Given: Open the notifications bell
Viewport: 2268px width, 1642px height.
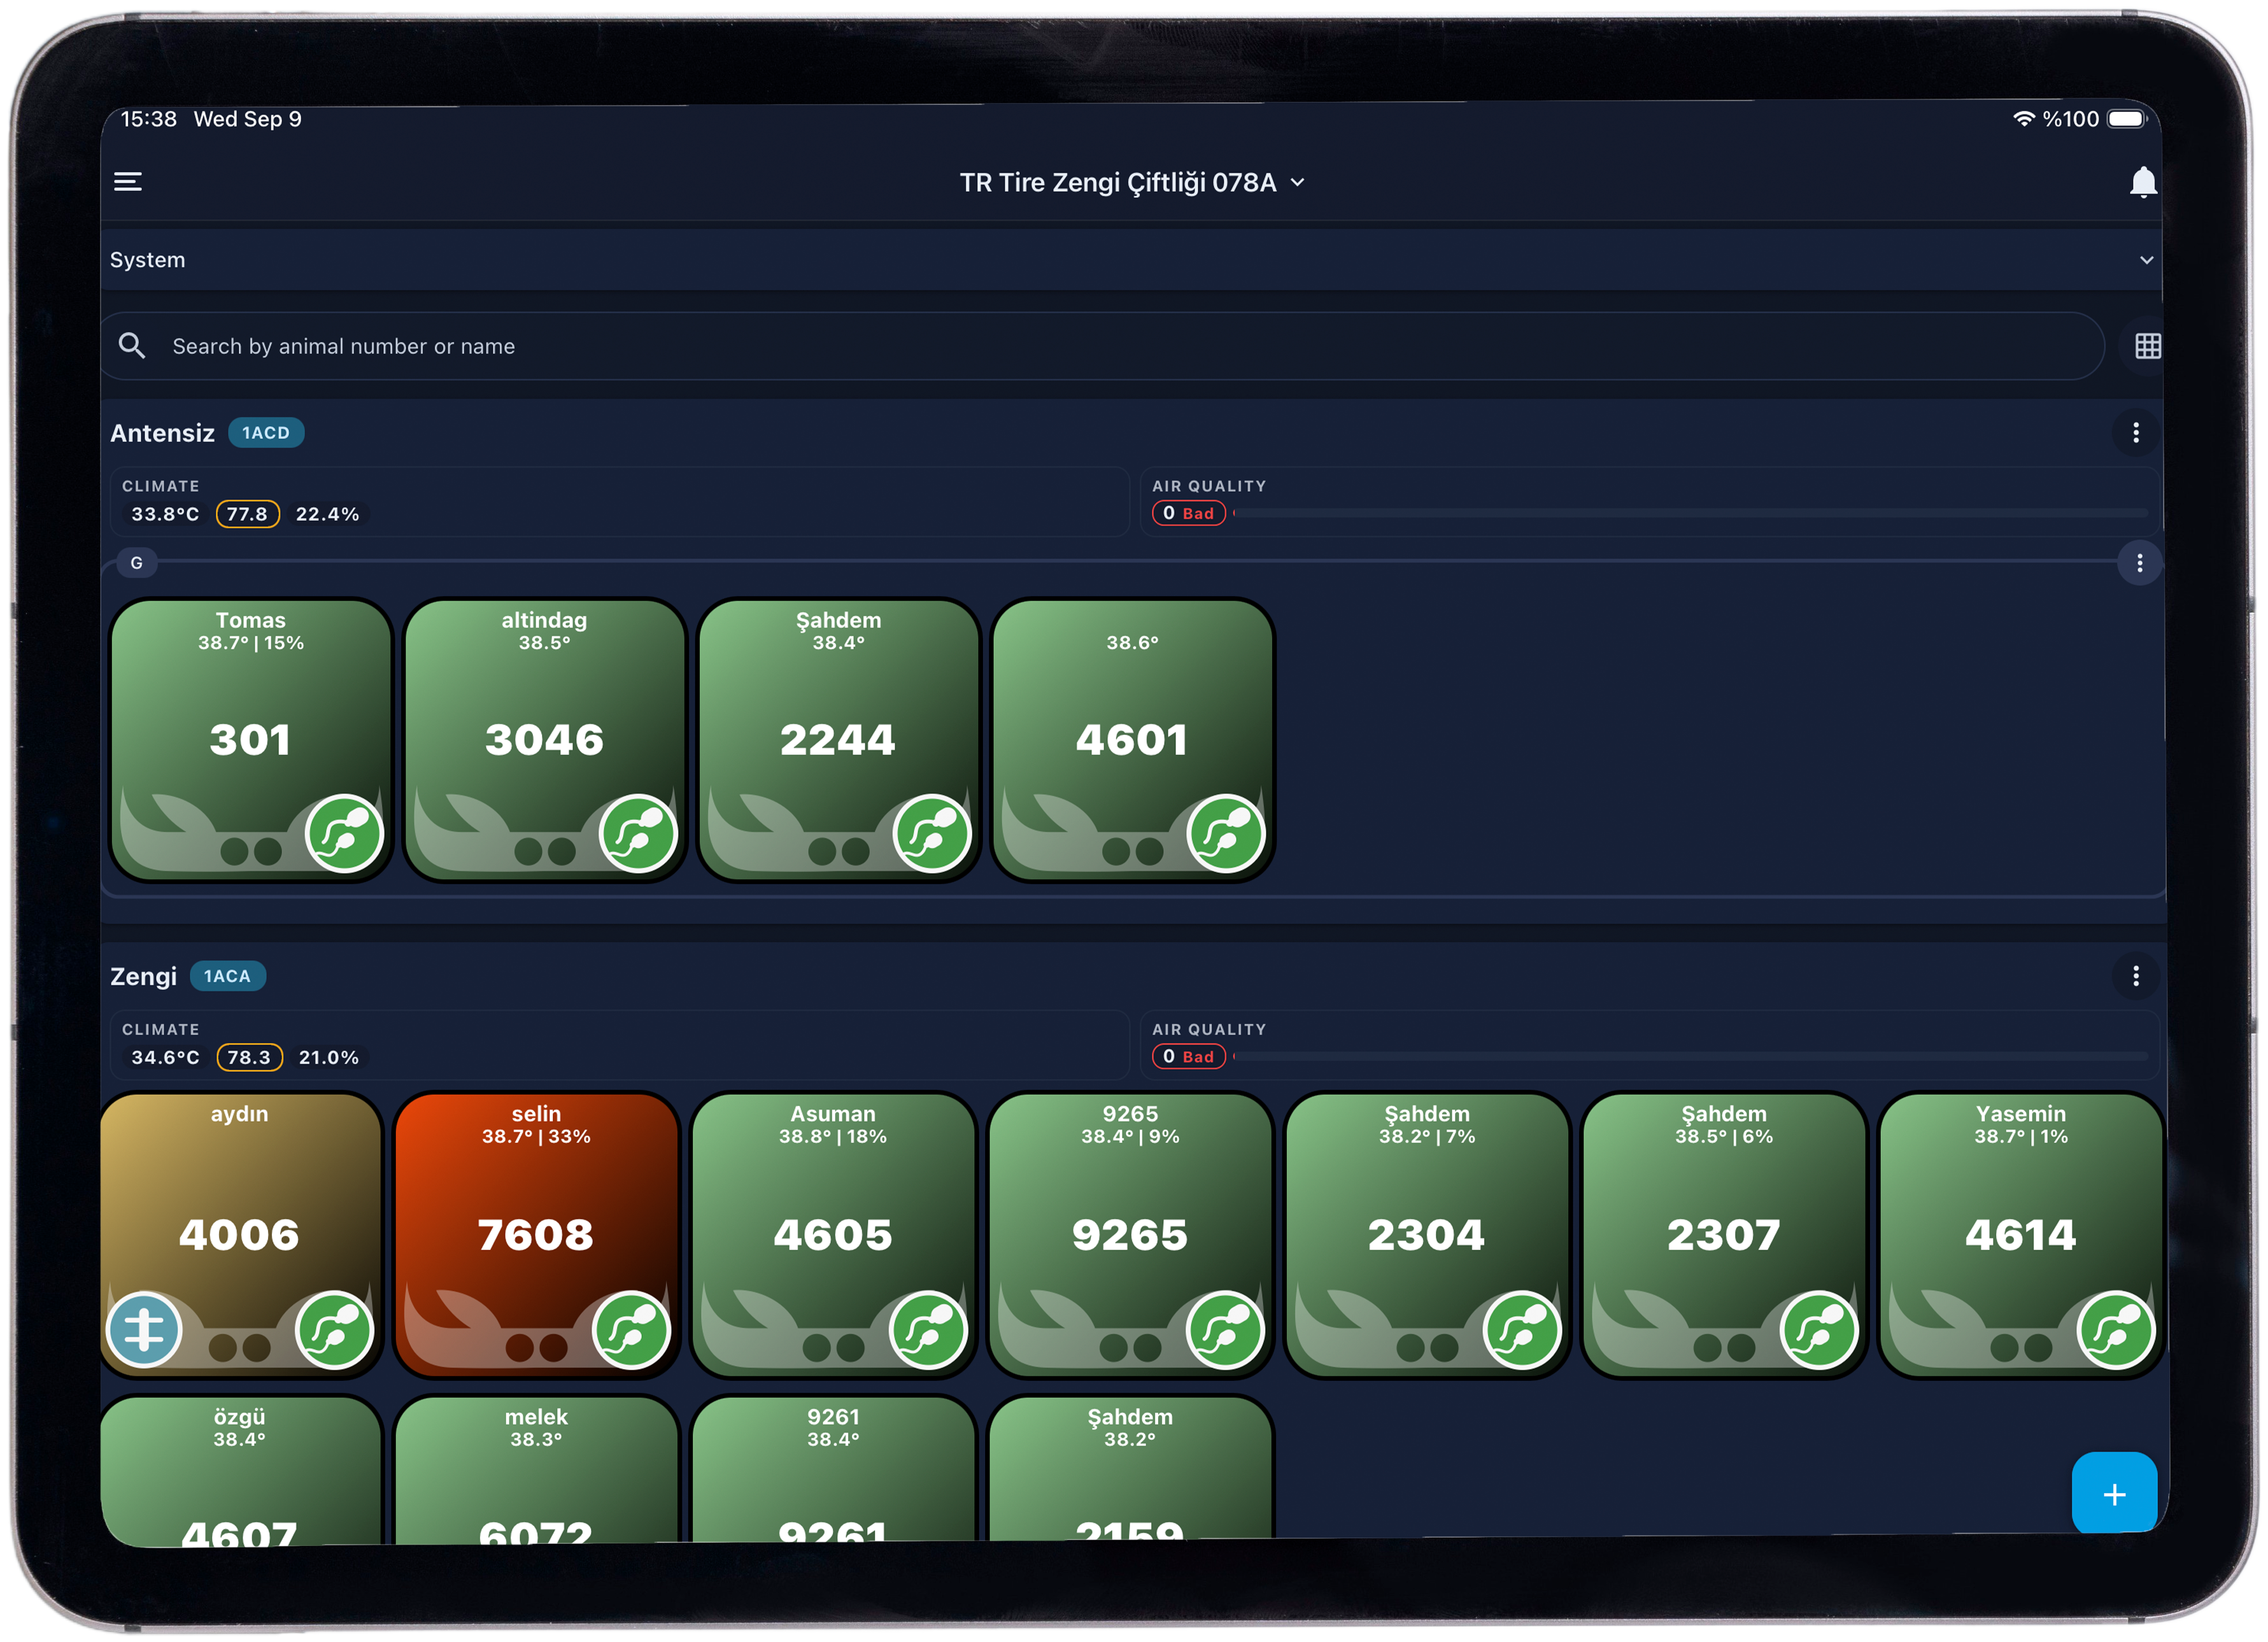Looking at the screenshot, I should (x=2142, y=182).
